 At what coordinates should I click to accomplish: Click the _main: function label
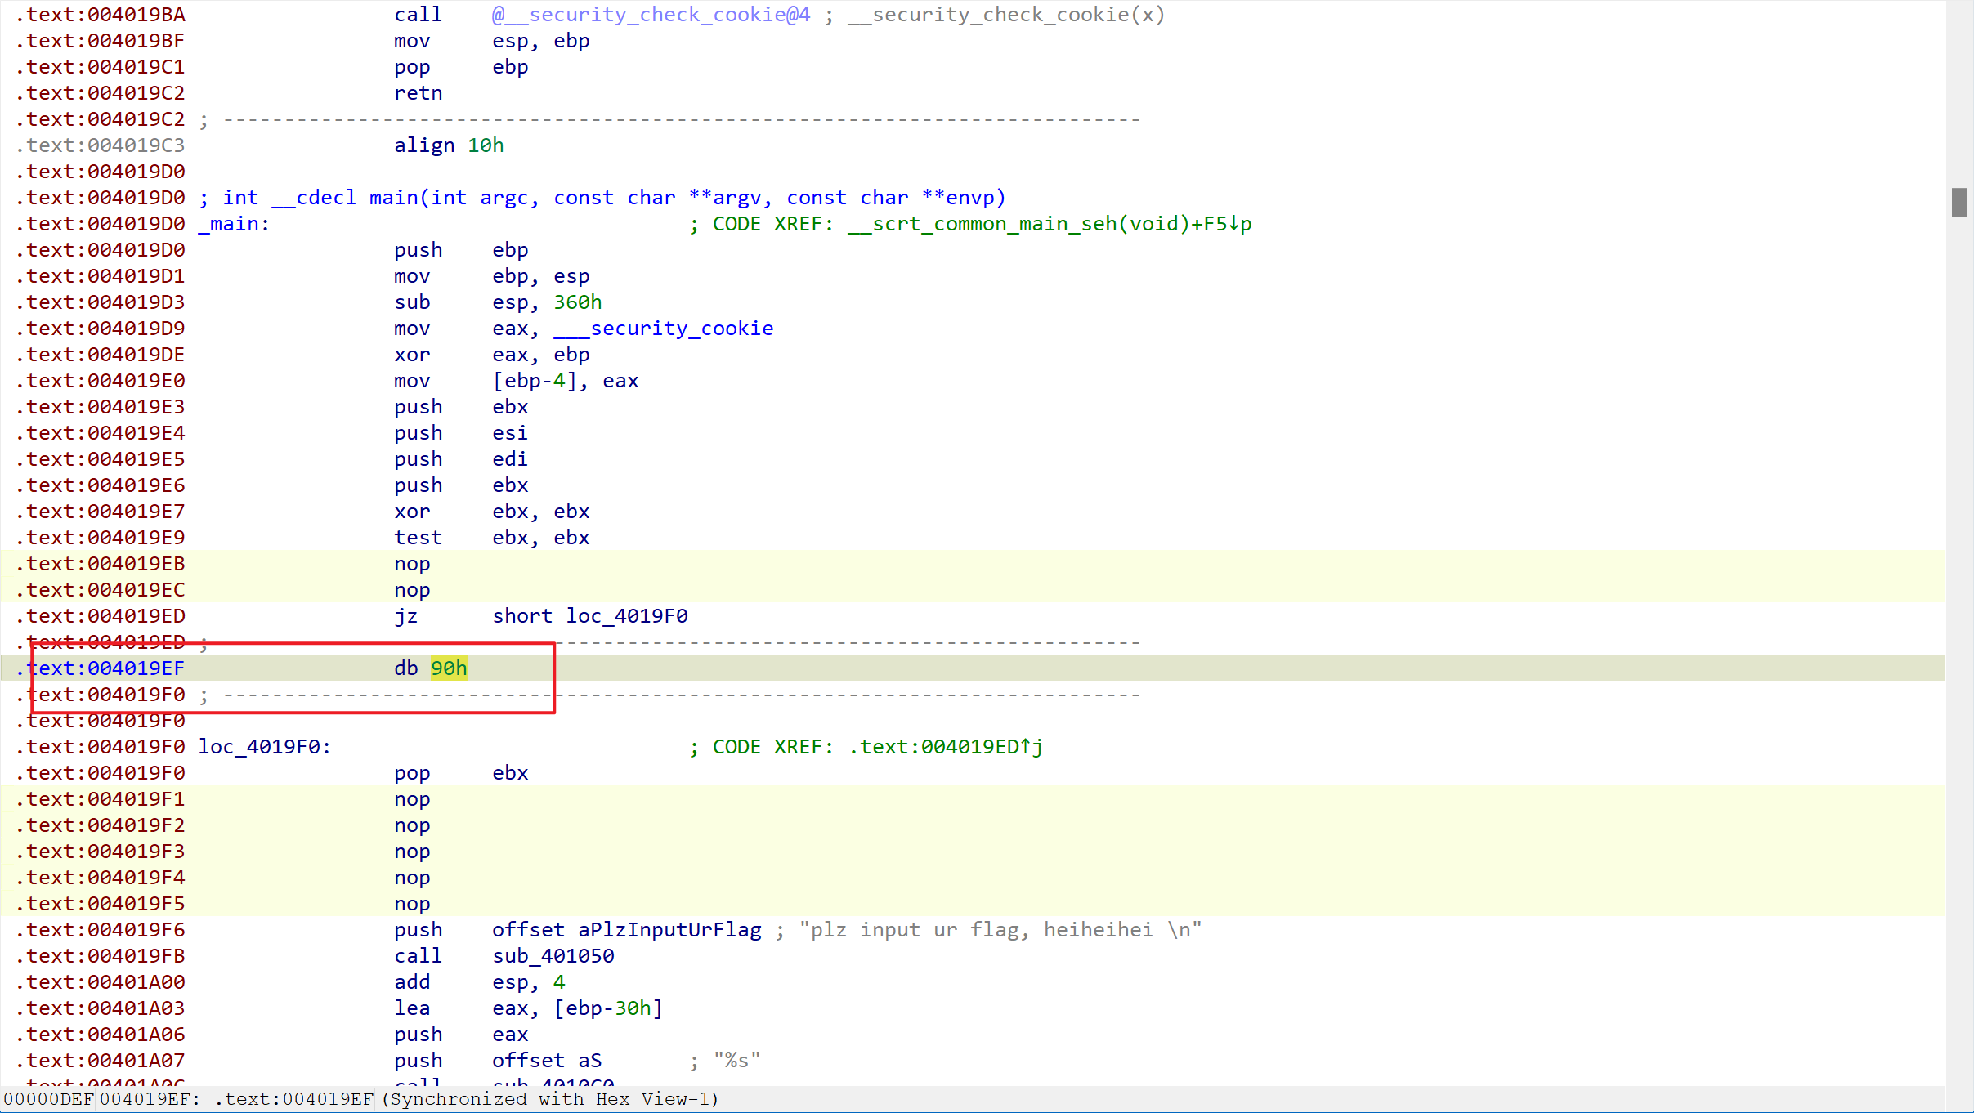click(x=234, y=224)
